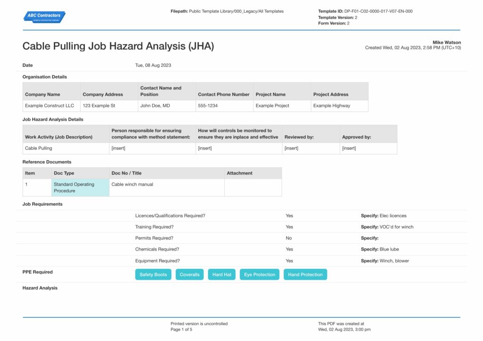Click the Job Hazard Analysis Details heading
This screenshot has width=483, height=341.
coord(53,119)
